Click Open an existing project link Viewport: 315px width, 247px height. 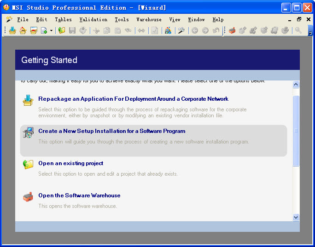coord(70,163)
